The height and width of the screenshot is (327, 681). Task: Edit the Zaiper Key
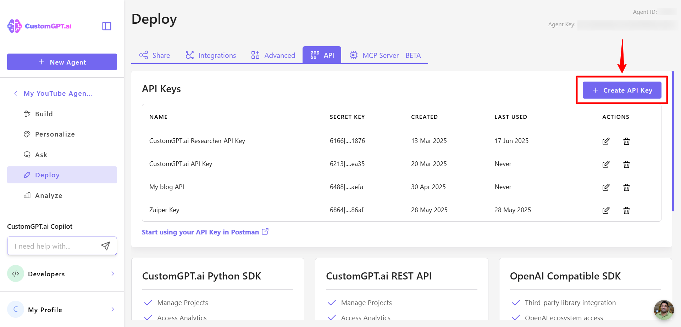click(606, 210)
